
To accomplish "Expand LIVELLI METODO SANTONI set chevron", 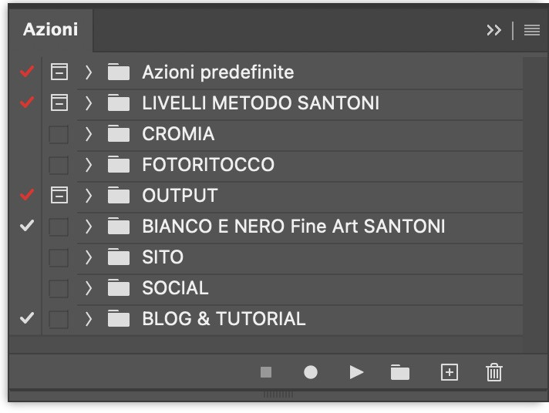I will 89,103.
